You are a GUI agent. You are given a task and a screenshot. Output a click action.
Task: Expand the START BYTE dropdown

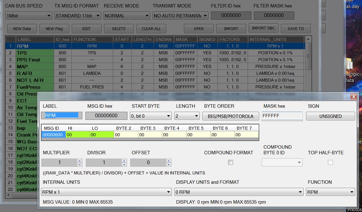pos(151,116)
